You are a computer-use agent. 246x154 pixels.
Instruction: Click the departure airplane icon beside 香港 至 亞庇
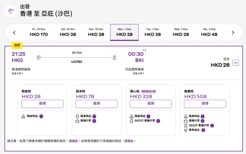click(x=11, y=11)
